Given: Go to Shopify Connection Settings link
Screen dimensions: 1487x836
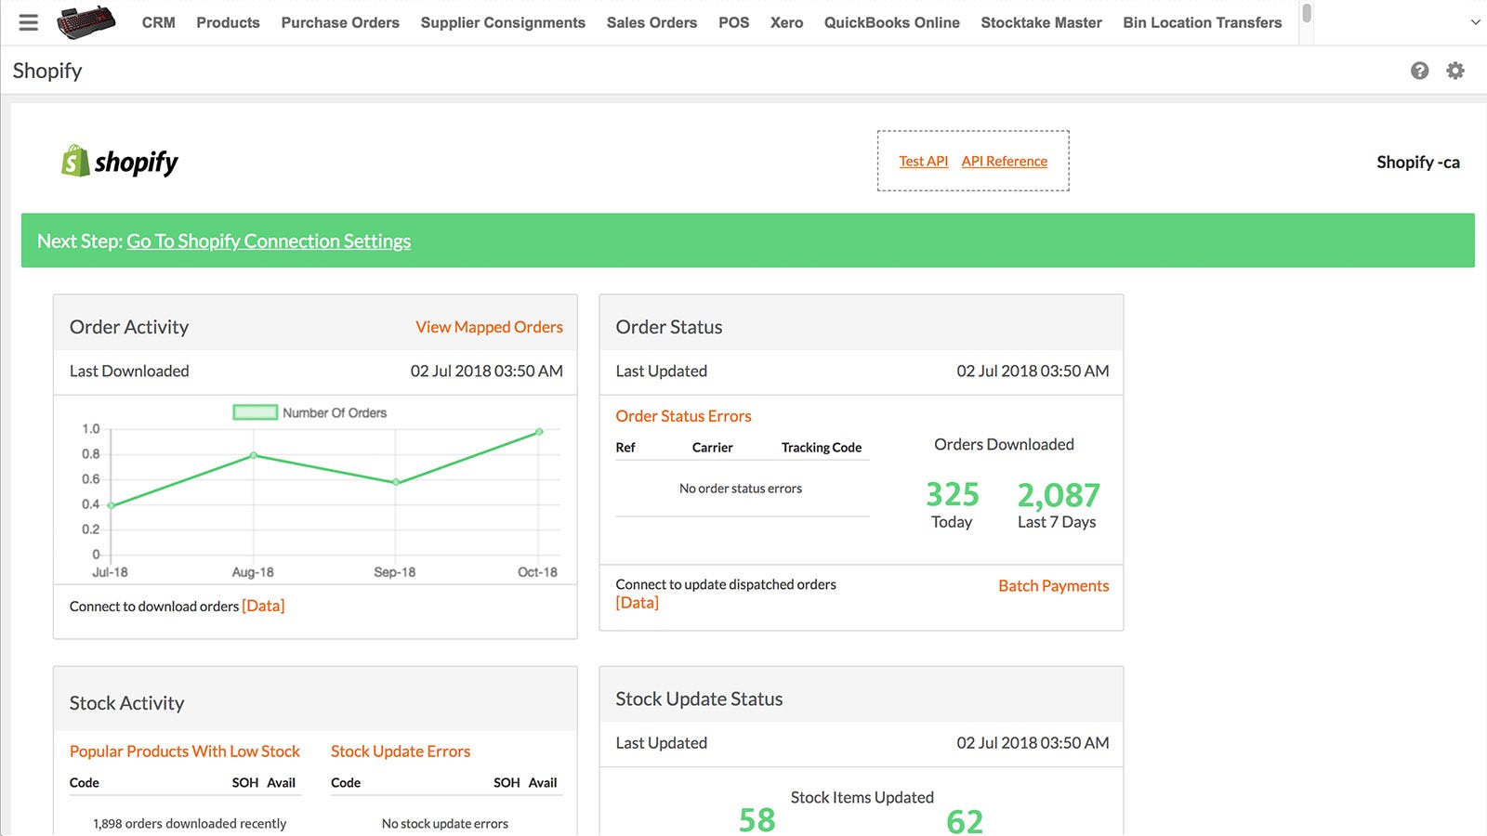Looking at the screenshot, I should tap(269, 242).
